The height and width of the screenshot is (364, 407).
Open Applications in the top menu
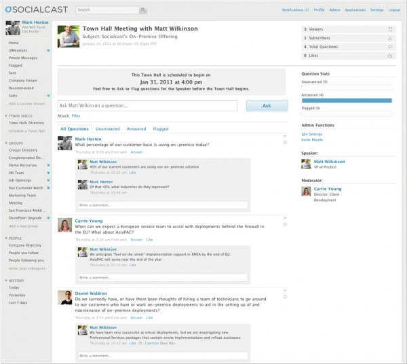pyautogui.click(x=355, y=10)
